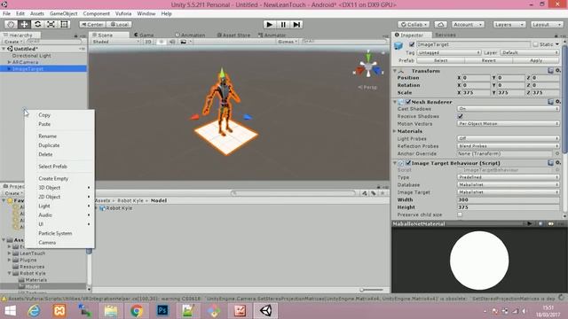Toggle the Static checkbox
568x319 pixels.
pyautogui.click(x=535, y=44)
